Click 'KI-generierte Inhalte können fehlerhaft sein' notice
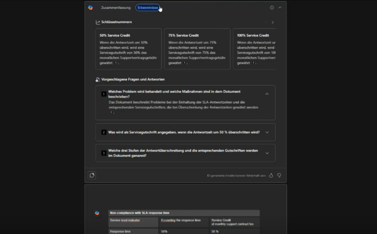The image size is (377, 234). tap(236, 175)
